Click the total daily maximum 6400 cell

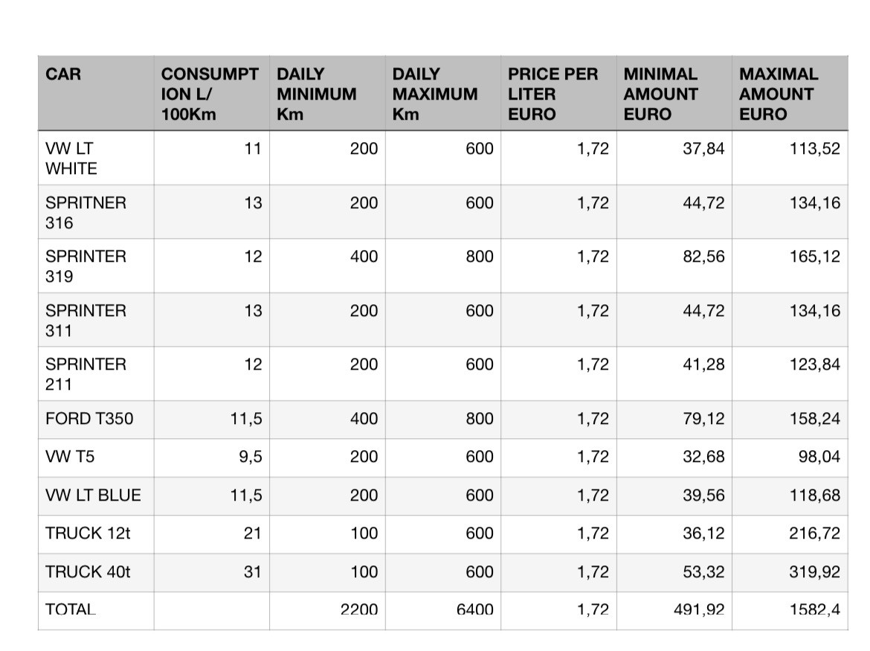[x=442, y=611]
